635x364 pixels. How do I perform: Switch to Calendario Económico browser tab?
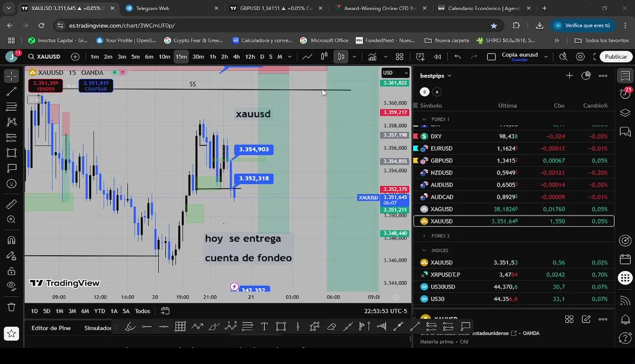pyautogui.click(x=484, y=8)
